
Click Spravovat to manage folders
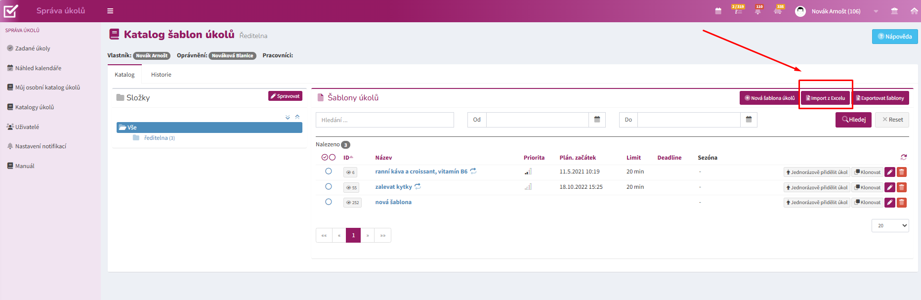285,96
